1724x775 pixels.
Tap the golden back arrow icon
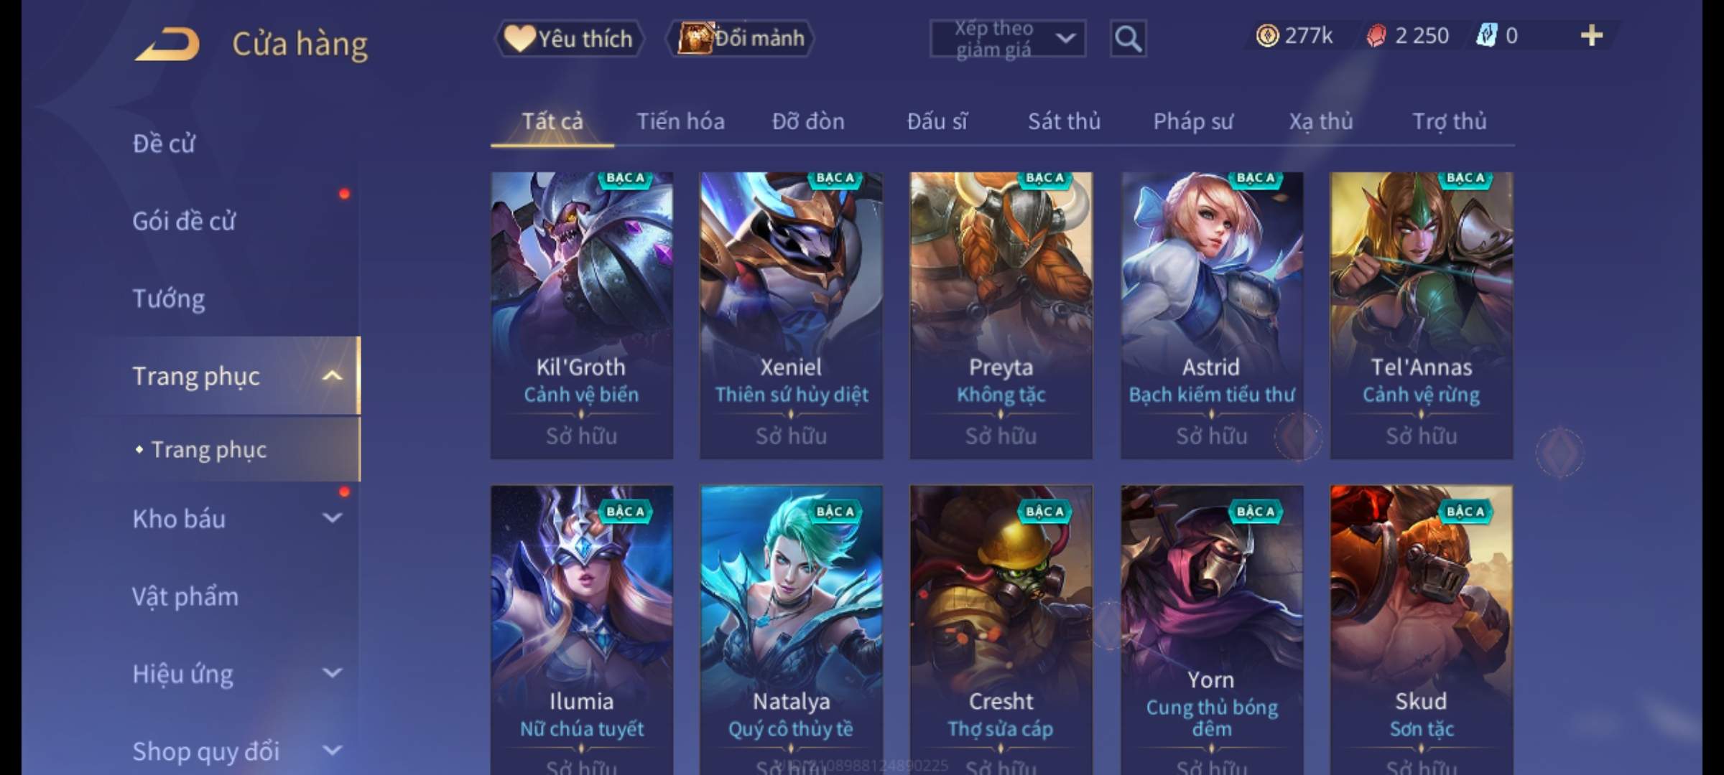pyautogui.click(x=167, y=44)
